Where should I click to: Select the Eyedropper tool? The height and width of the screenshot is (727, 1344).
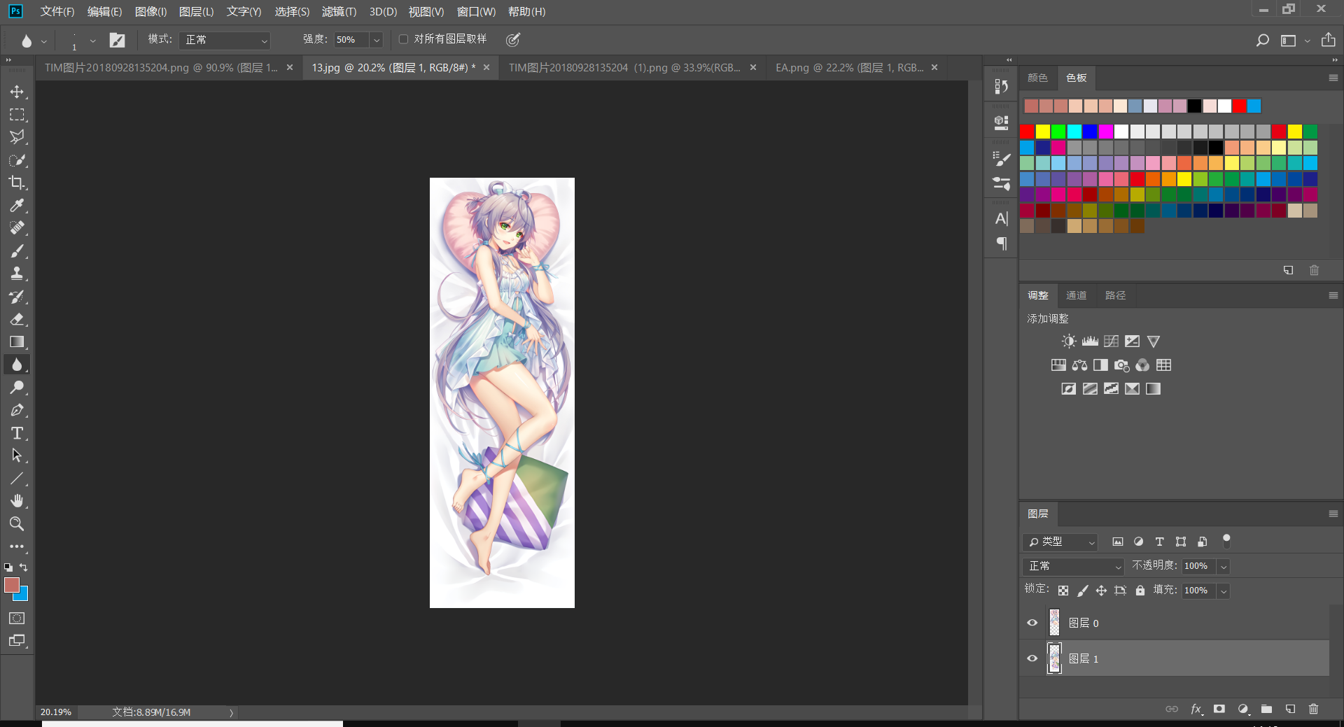click(17, 206)
